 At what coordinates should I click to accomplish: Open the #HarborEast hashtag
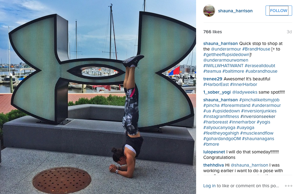(x=216, y=84)
